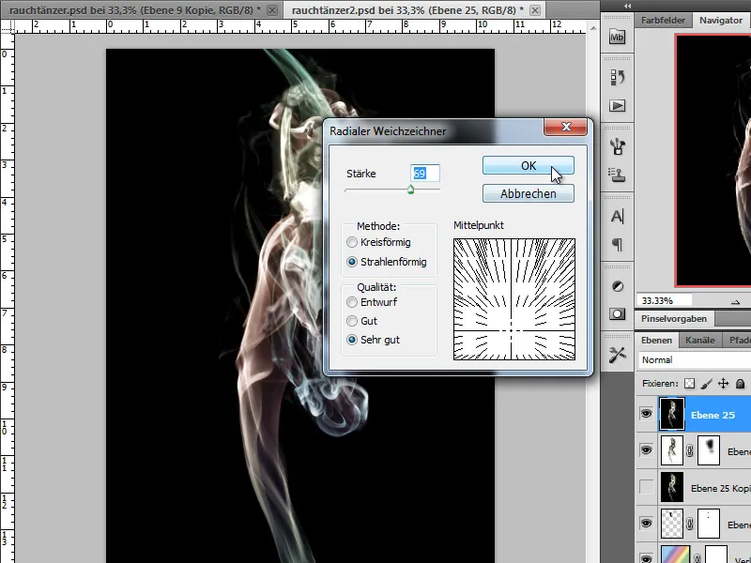
Task: Confirm the radial blur with OK
Action: coord(529,166)
